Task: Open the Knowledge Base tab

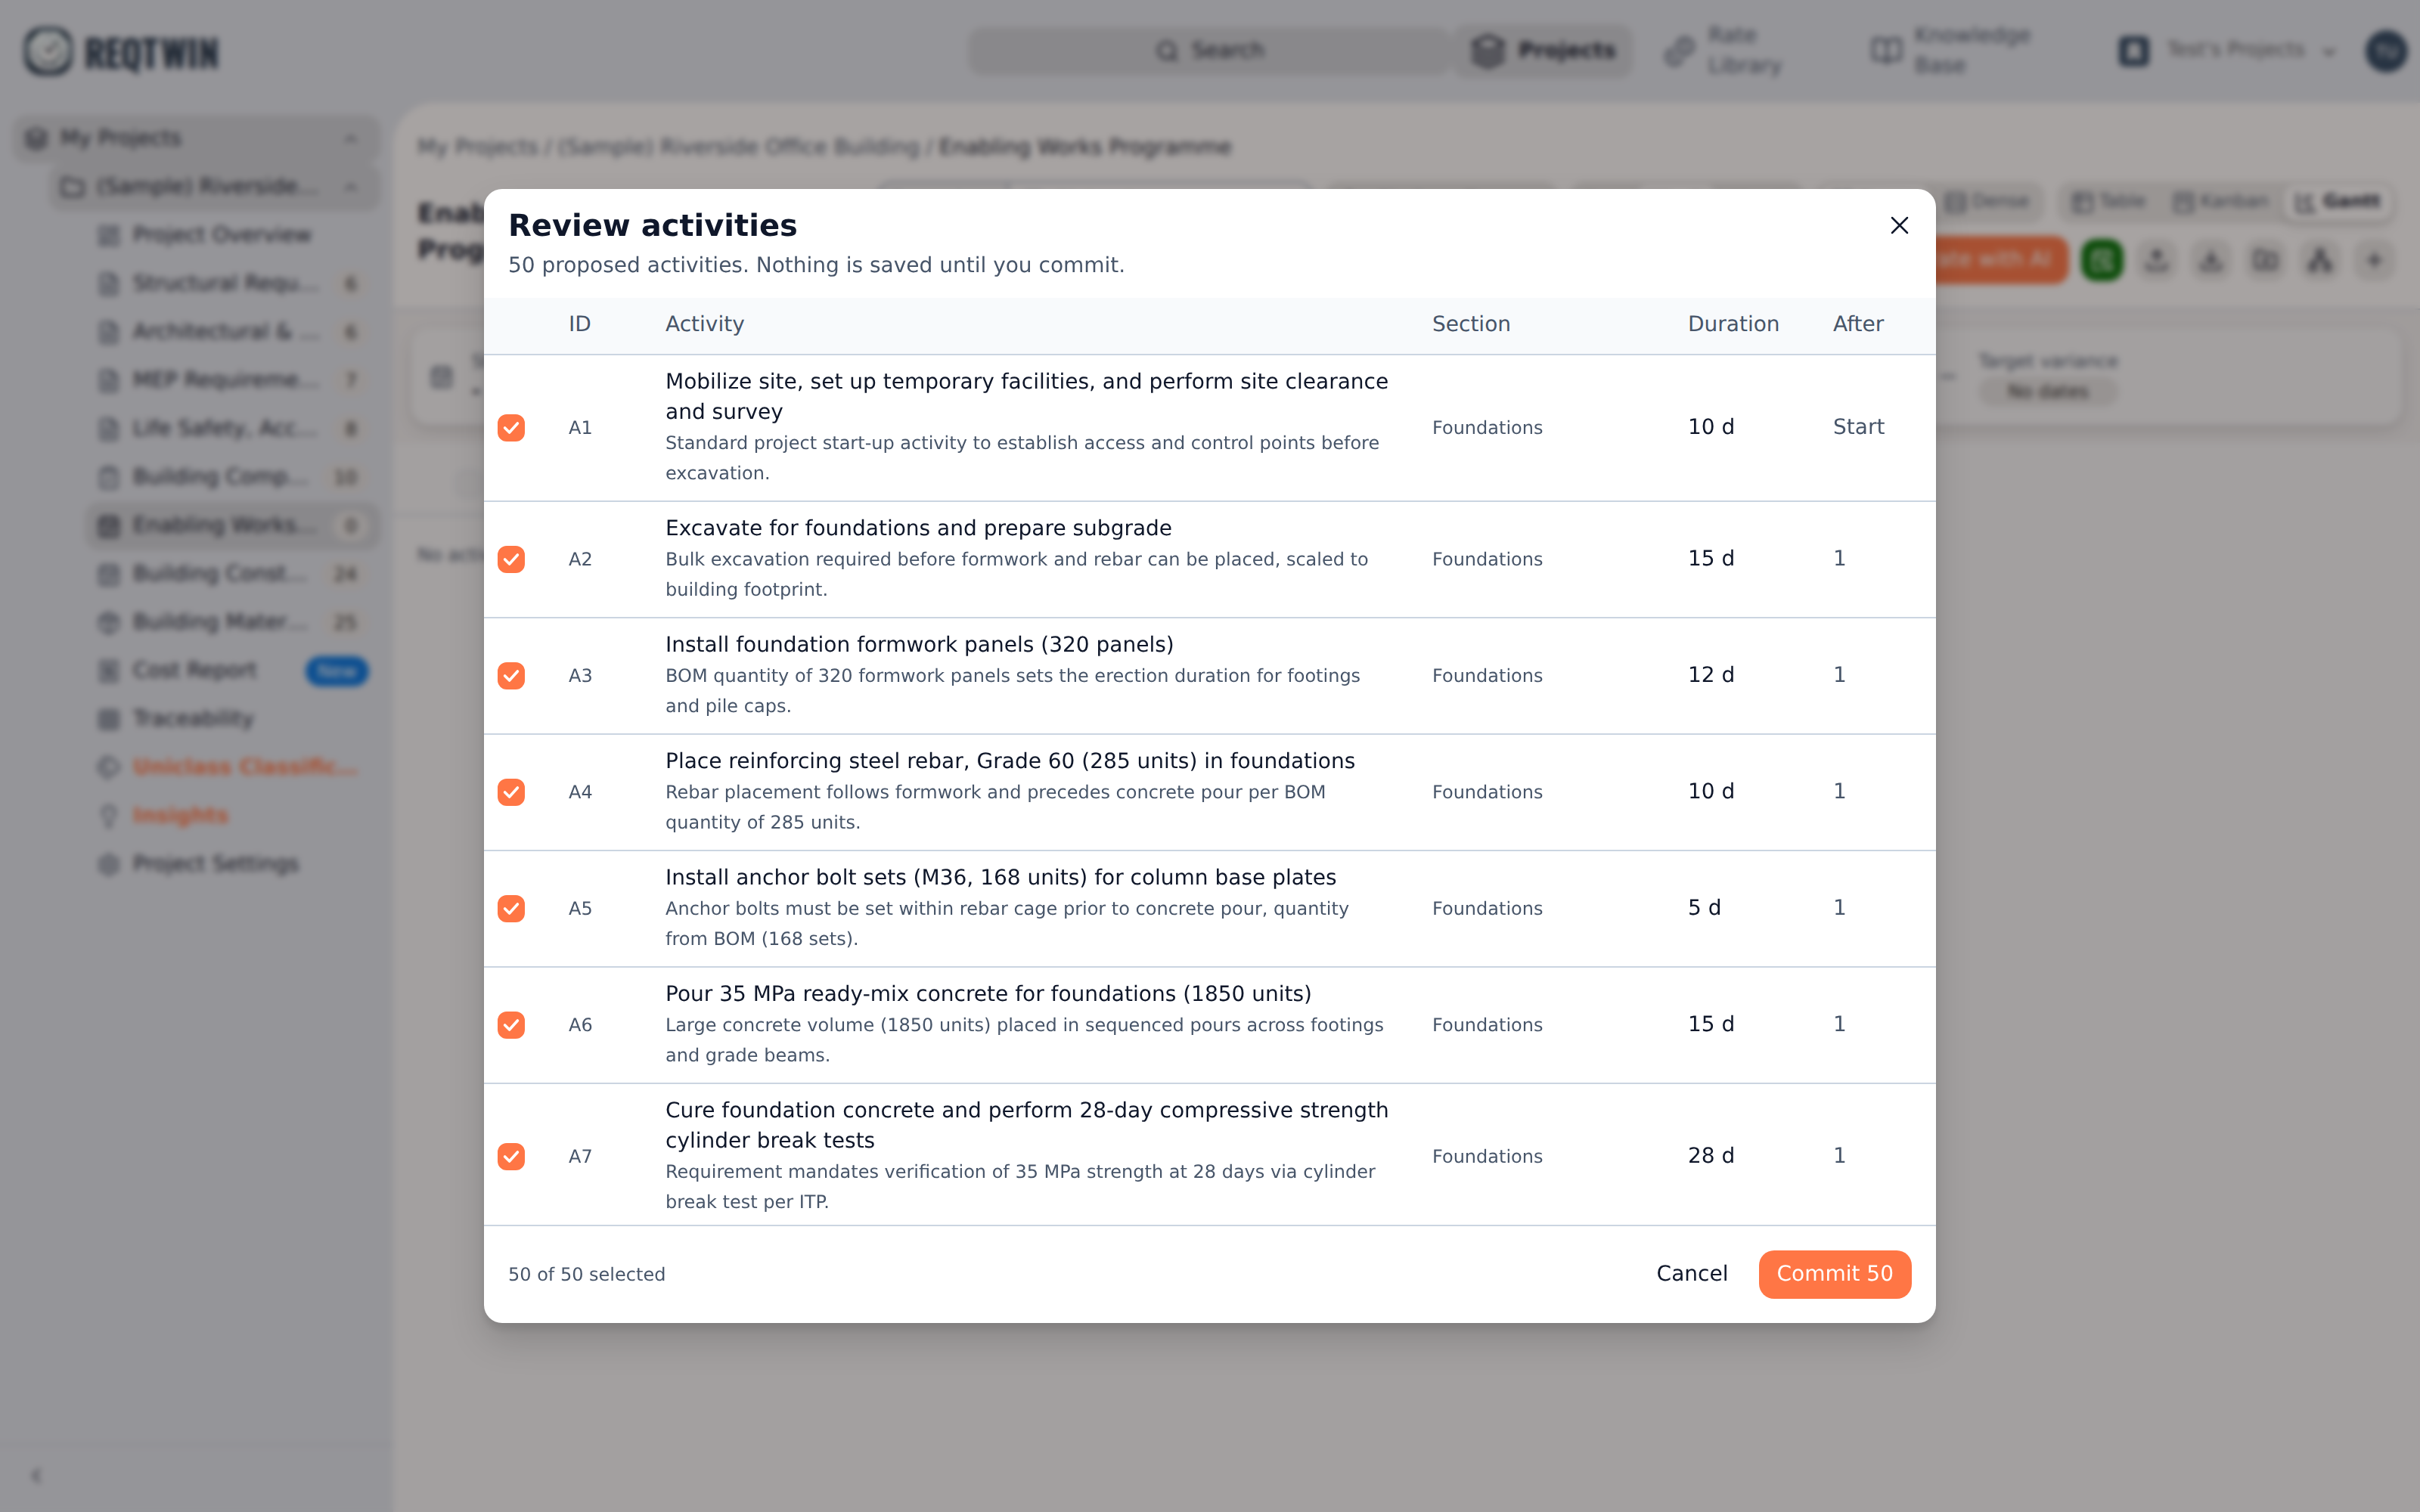Action: point(1950,50)
